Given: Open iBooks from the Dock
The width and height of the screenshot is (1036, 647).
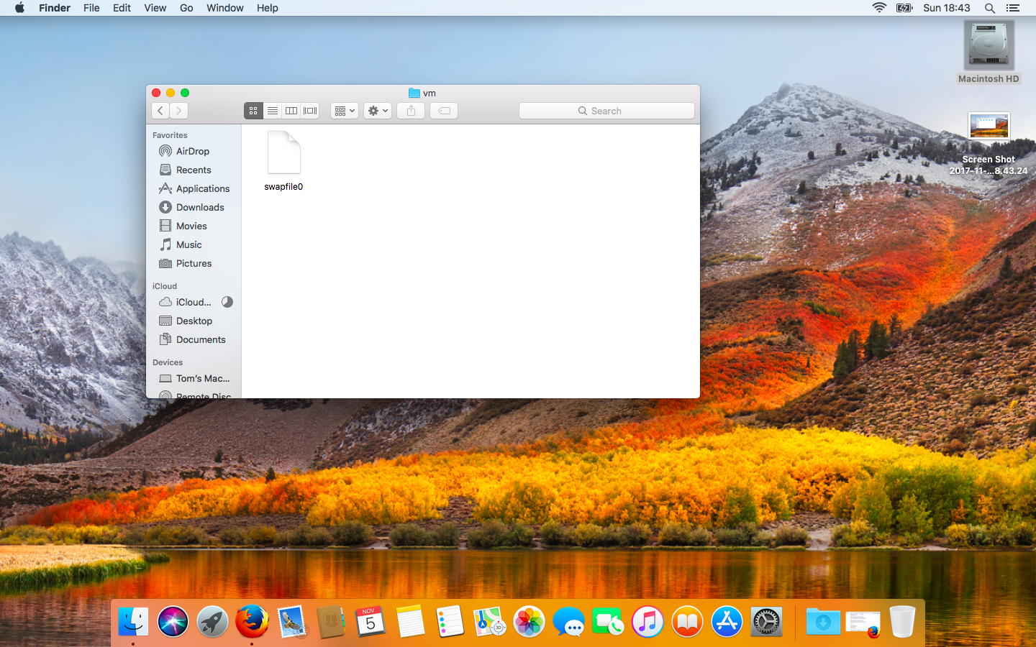Looking at the screenshot, I should point(687,622).
